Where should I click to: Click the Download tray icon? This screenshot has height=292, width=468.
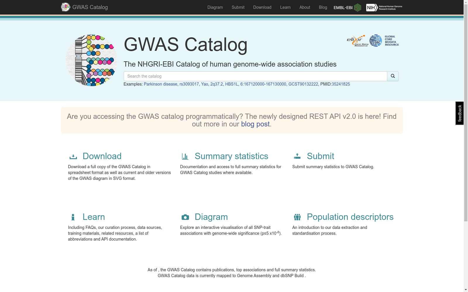pyautogui.click(x=73, y=157)
